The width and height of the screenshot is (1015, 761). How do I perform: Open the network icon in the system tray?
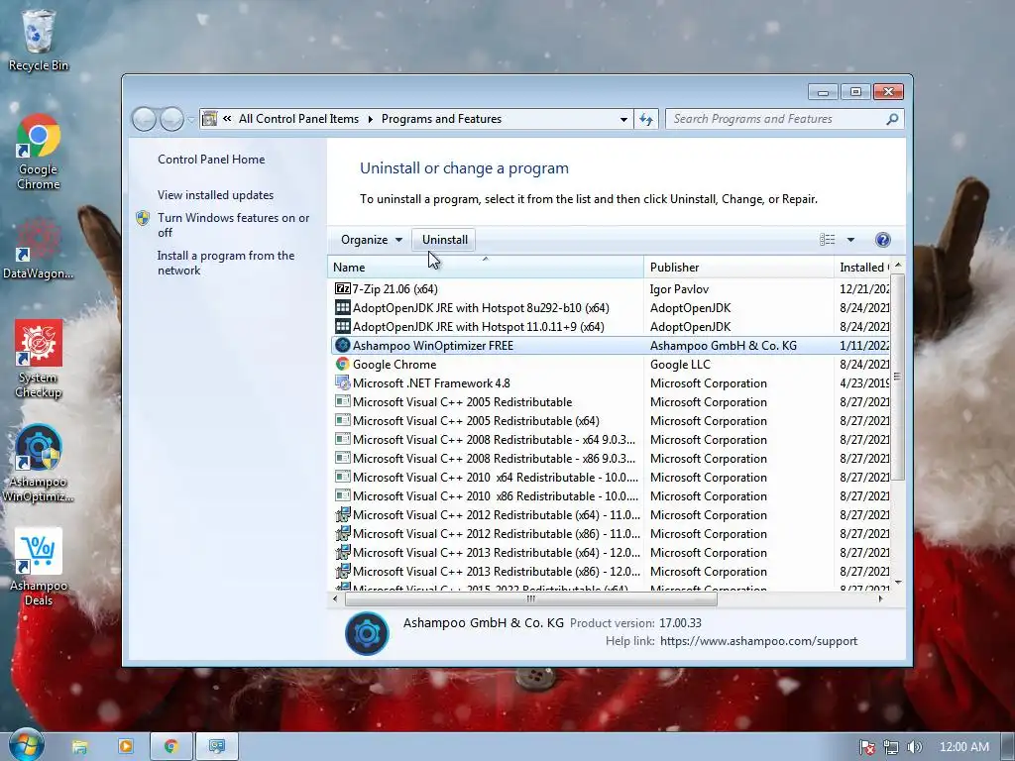click(891, 747)
